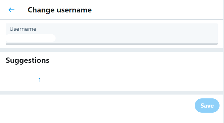Click the Save button
224x123 pixels.
207,106
